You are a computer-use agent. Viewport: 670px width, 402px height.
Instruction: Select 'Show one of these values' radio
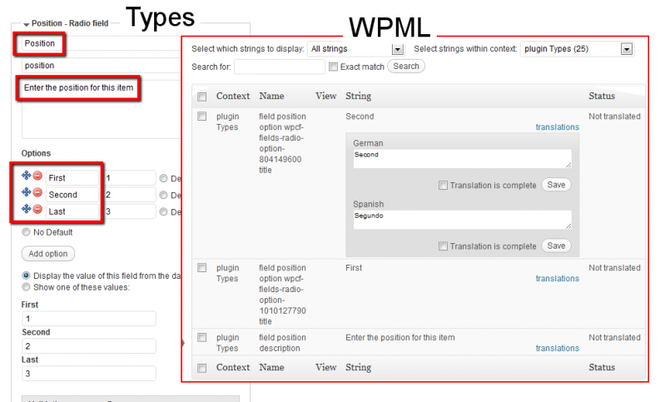point(26,287)
